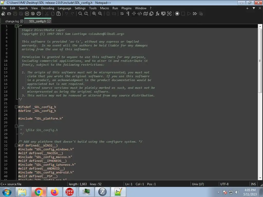The height and width of the screenshot is (197, 263).
Task: Toggle the indent guide toolbar button
Action: click(x=134, y=14)
